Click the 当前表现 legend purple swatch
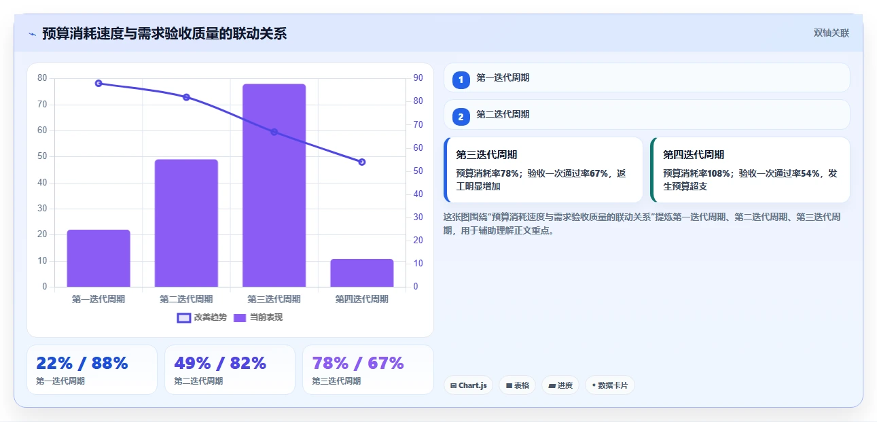 [240, 318]
